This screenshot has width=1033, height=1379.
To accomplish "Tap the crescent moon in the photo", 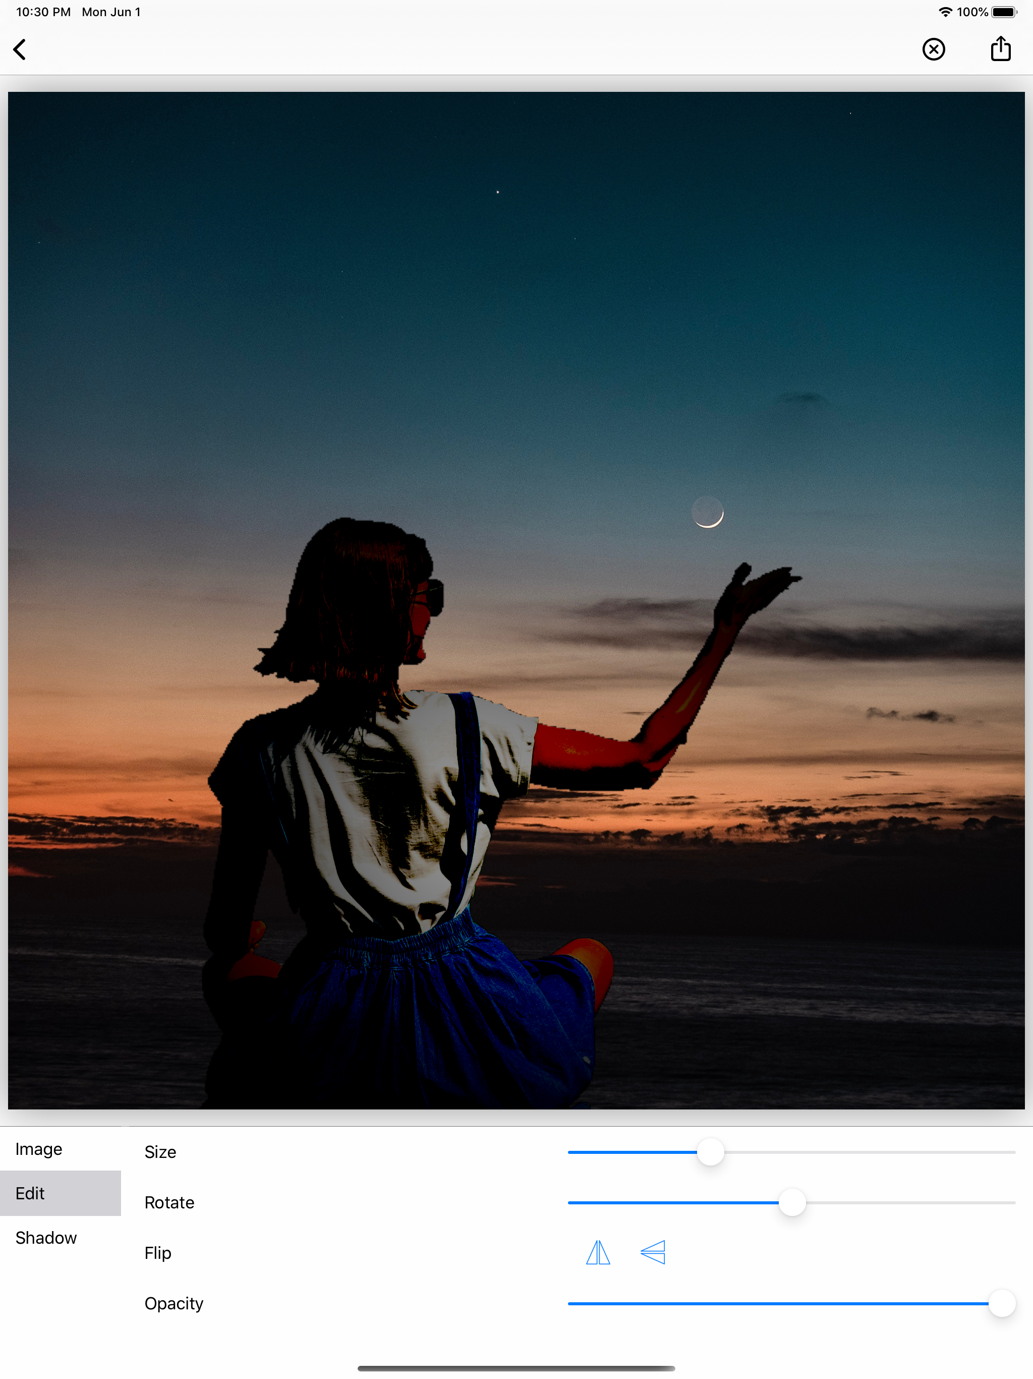I will click(708, 513).
